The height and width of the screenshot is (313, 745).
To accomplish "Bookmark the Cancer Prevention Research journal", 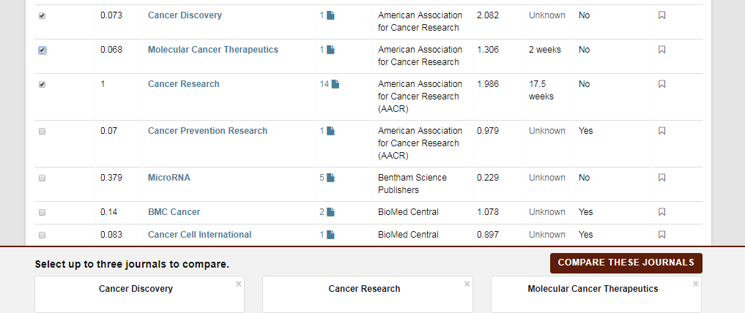I will (x=661, y=131).
